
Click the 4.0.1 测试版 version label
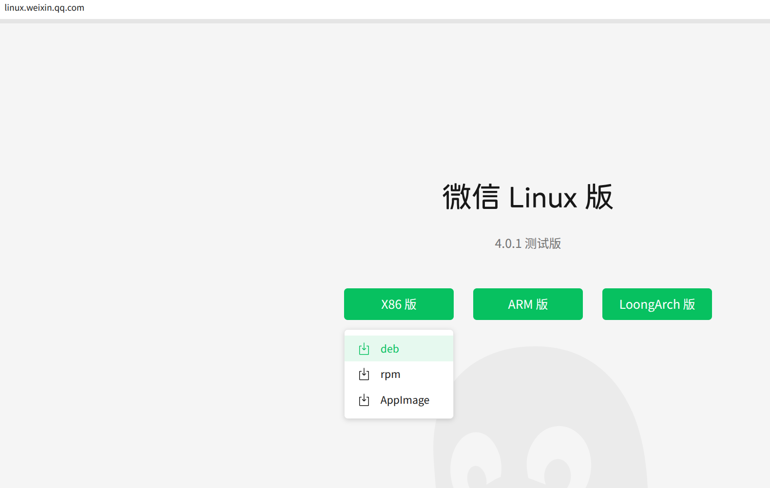[x=528, y=244]
